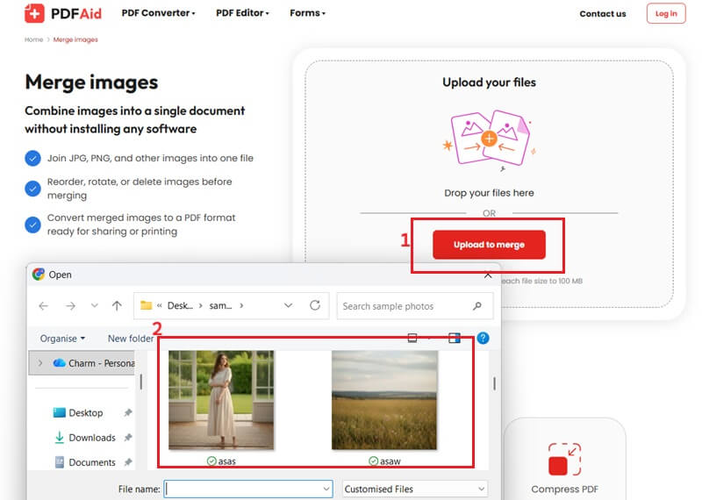Image resolution: width=702 pixels, height=500 pixels.
Task: Open the Compress PDF tool card
Action: click(x=564, y=460)
